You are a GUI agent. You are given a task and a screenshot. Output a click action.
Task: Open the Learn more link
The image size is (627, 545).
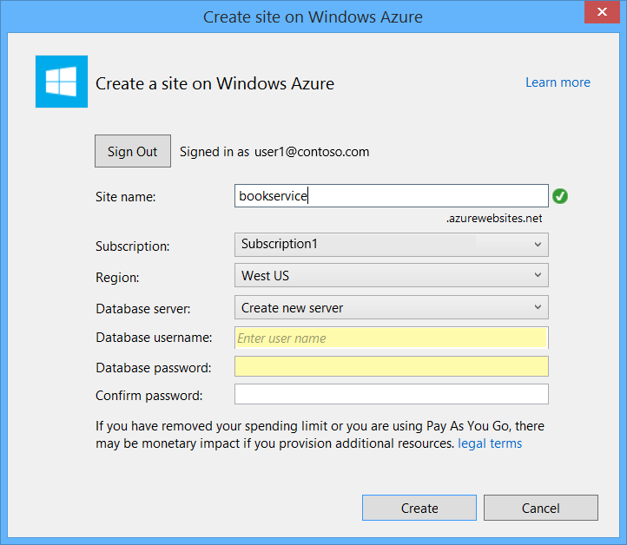[558, 82]
